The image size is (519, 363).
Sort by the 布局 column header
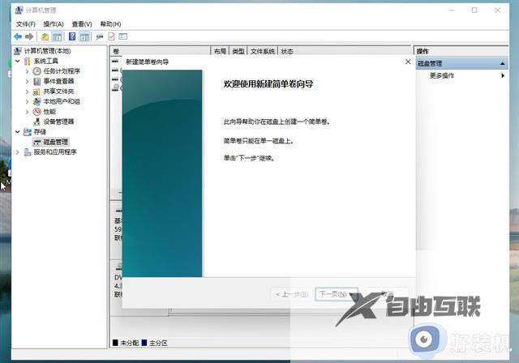pos(220,51)
